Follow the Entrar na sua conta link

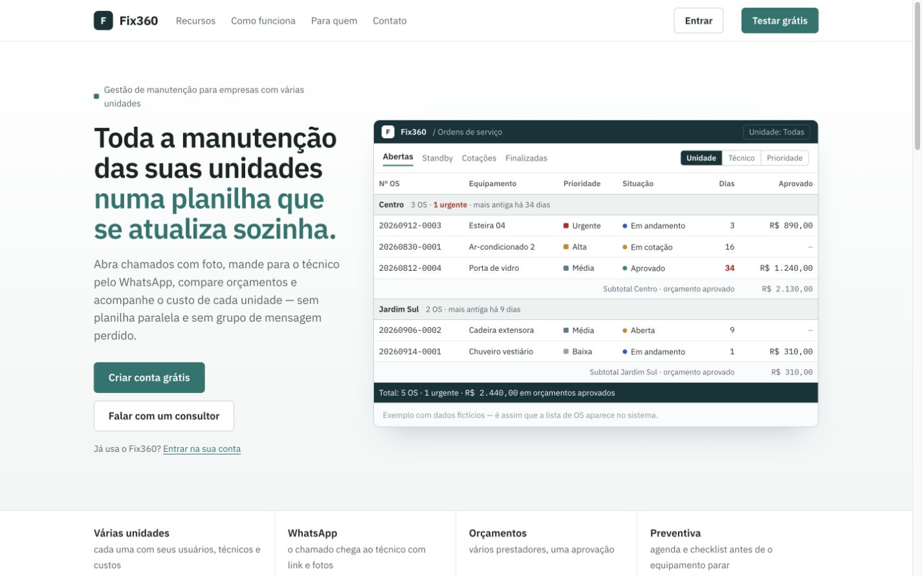coord(202,449)
